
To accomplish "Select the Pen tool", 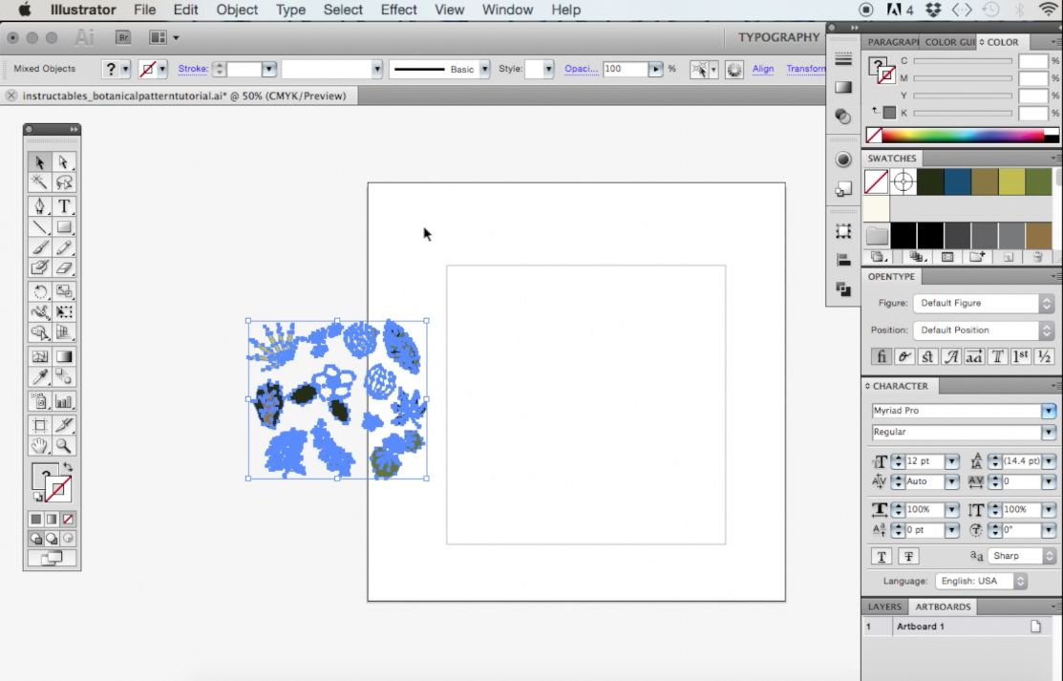I will pyautogui.click(x=39, y=206).
